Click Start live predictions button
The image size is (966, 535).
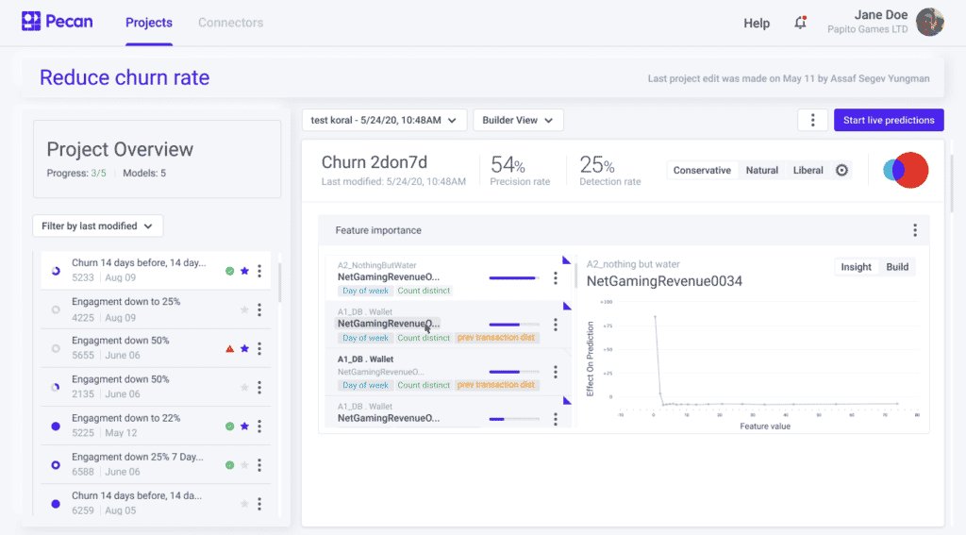point(889,120)
